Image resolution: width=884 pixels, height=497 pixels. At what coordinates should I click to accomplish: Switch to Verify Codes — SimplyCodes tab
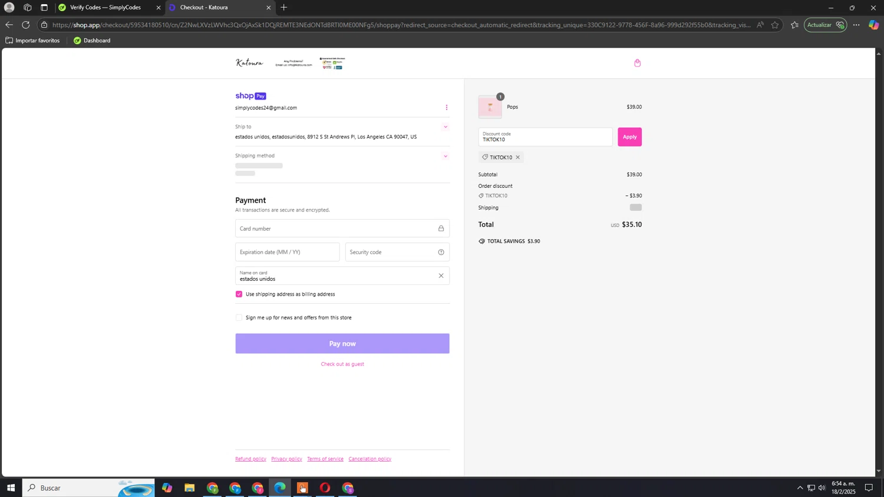pyautogui.click(x=105, y=8)
